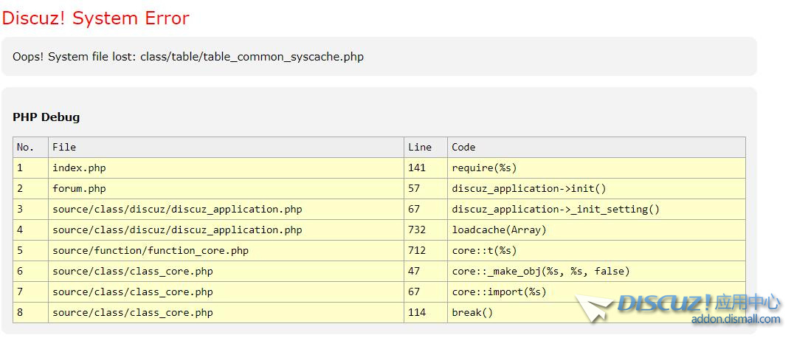Click line number 732 cell

(417, 230)
